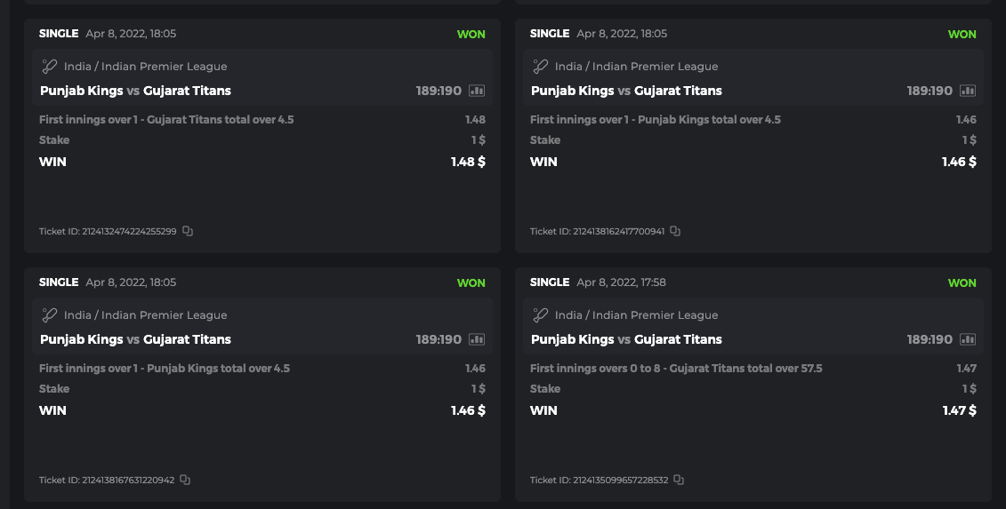
Task: Click cricket sport icon on the 1.48 odds bet
Action: pyautogui.click(x=50, y=67)
